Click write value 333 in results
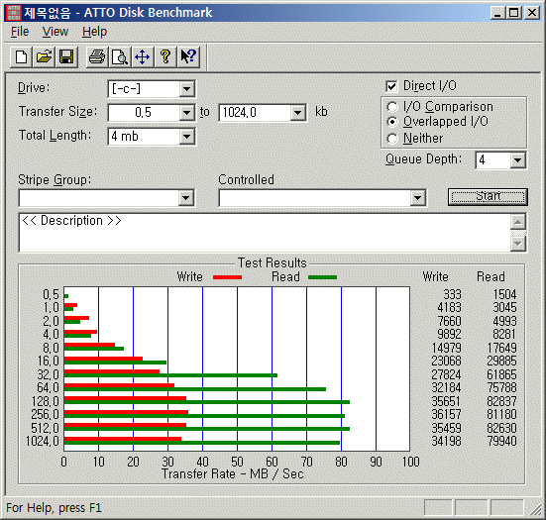546x520 pixels. click(452, 294)
